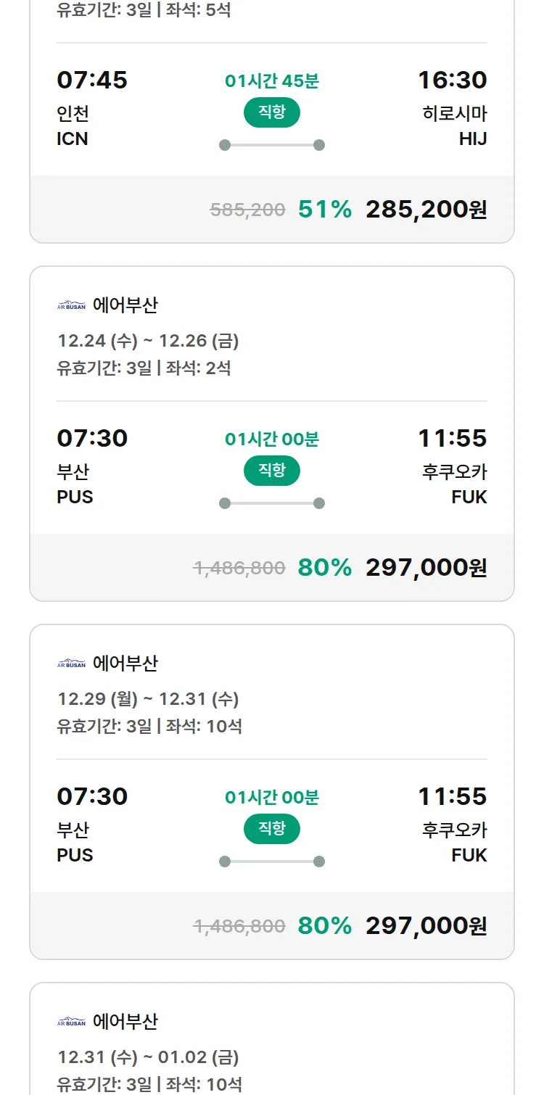The width and height of the screenshot is (544, 1095).
Task: Click the ICN departure airport code
Action: point(73,139)
